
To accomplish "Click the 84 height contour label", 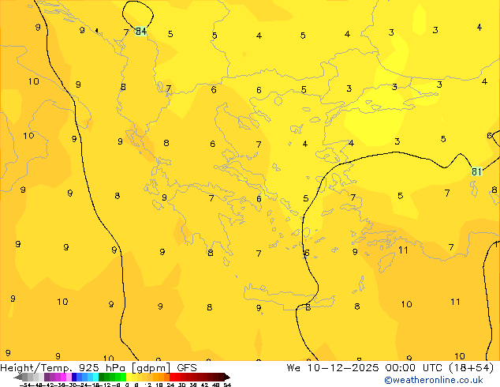I will tap(141, 32).
